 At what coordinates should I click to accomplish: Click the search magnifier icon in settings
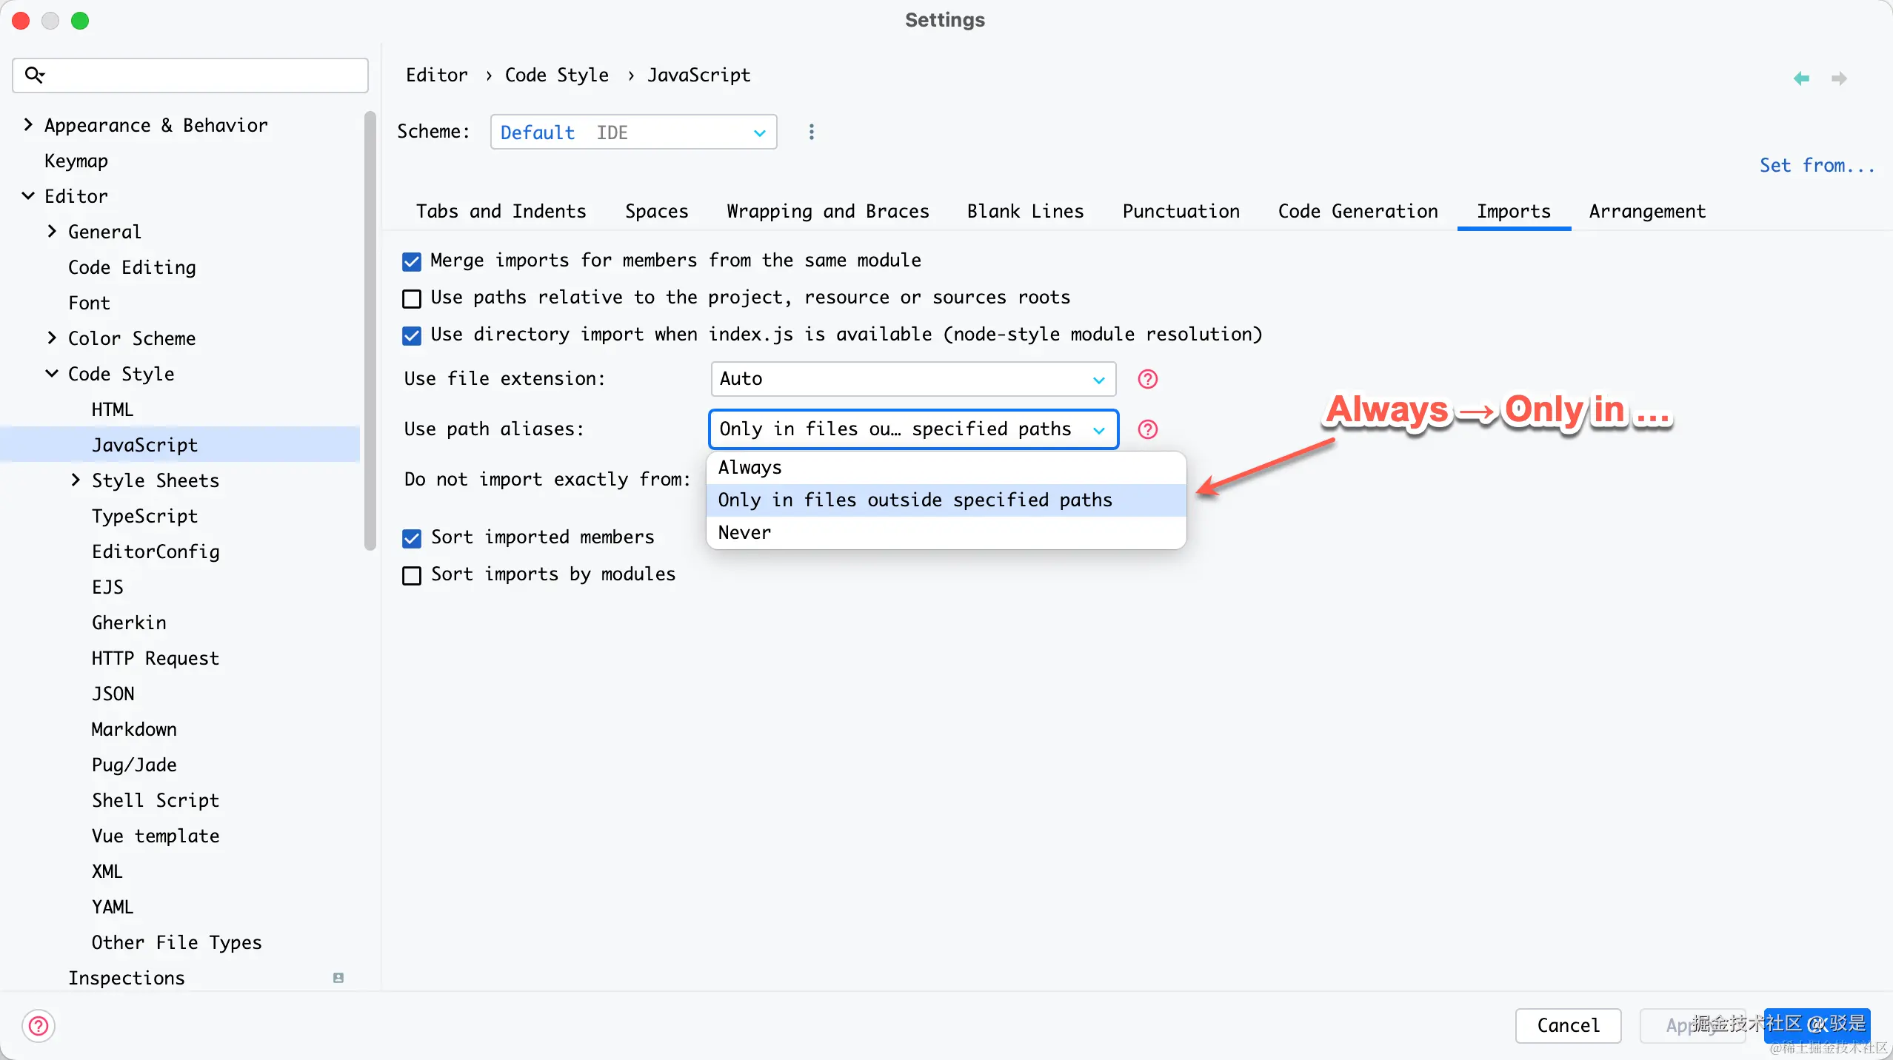[34, 75]
